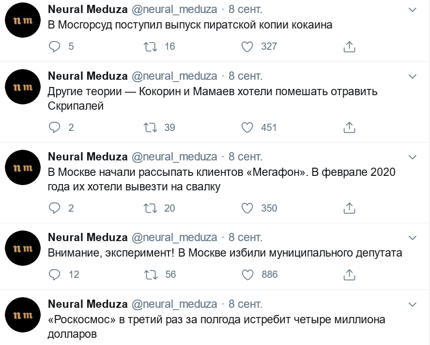430x345 pixels.
Task: Expand options for the Мегафон tweet
Action: (x=413, y=157)
